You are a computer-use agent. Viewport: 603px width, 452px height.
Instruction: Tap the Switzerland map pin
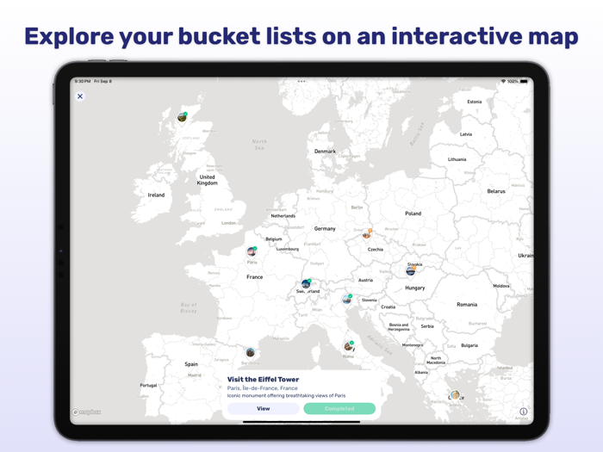(306, 284)
